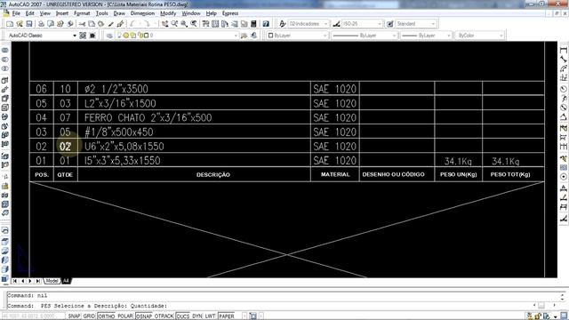Open the Properties palette icon
The width and height of the screenshot is (569, 320).
pos(205,24)
